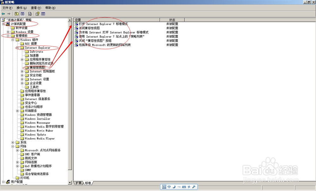Screen dimensions: 316x191
Task: Click policy icon for 关闭兼容性视图 setting
Action: 76,28
